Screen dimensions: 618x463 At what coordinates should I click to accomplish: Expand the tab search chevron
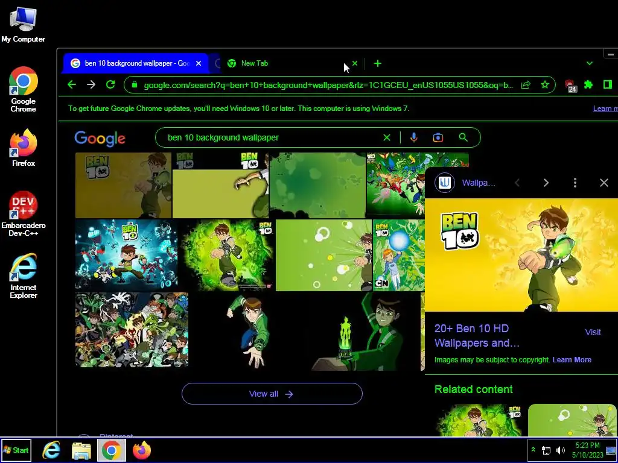pyautogui.click(x=589, y=63)
